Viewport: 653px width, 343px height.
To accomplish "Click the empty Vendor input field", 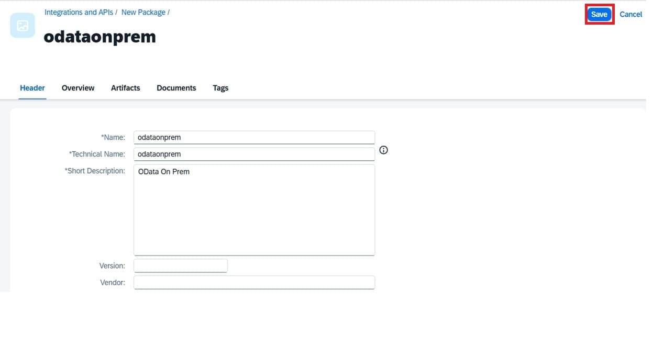I will pos(254,282).
